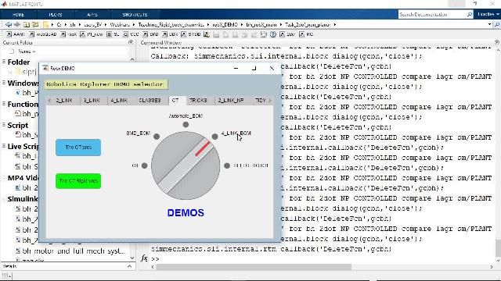Switch to the TRICKS tab

[198, 100]
